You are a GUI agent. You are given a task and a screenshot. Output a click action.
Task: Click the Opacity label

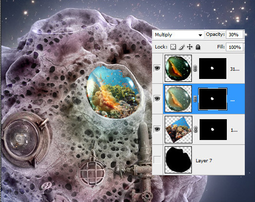pos(215,34)
